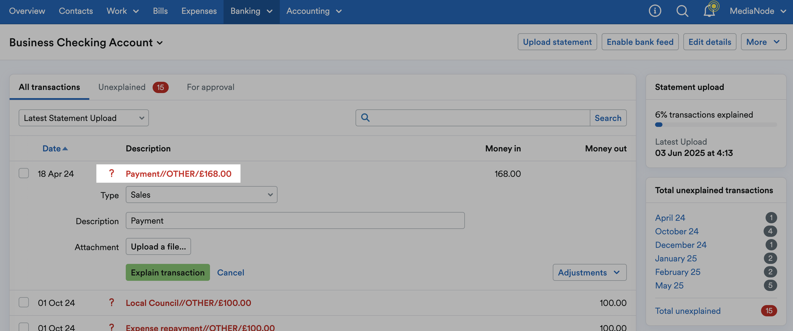The height and width of the screenshot is (331, 793).
Task: Expand the Adjustments dropdown
Action: tap(590, 272)
